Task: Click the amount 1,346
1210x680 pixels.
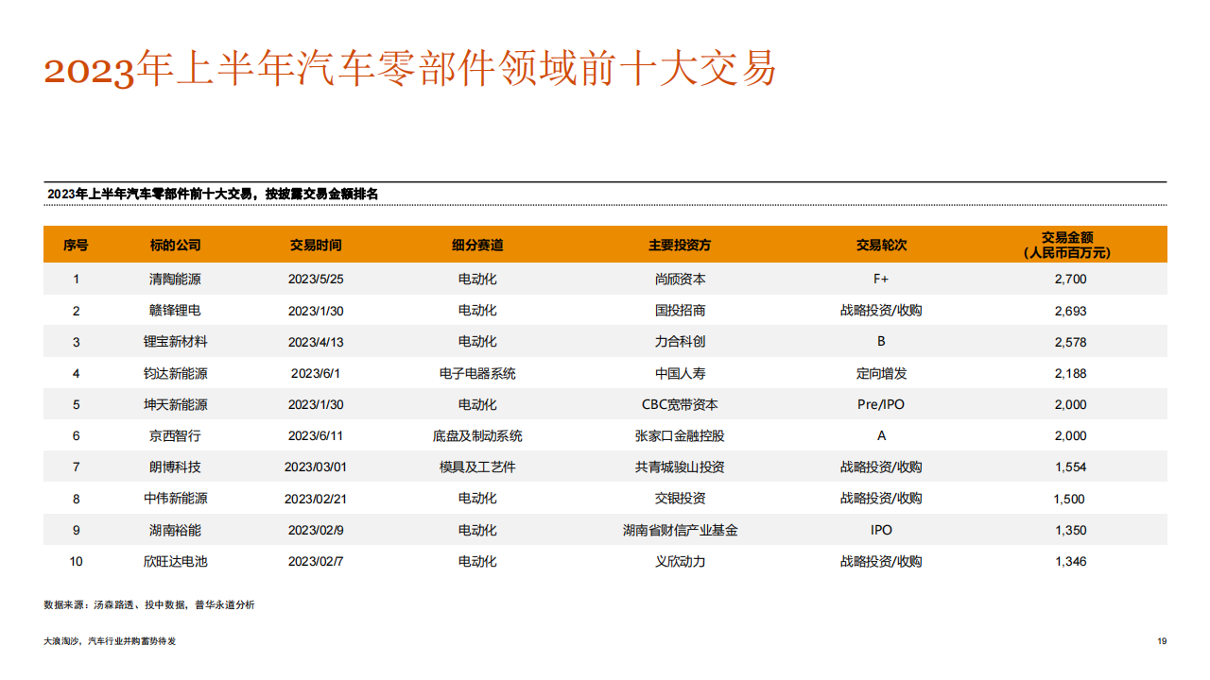Action: coord(1070,561)
